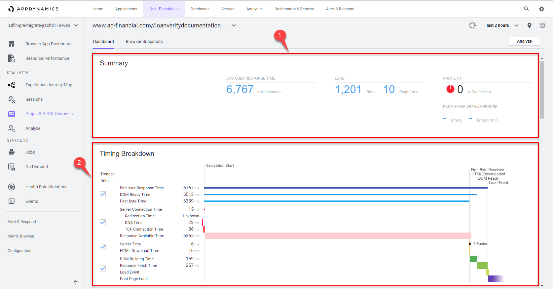Image resolution: width=553 pixels, height=289 pixels.
Task: Switch to the Browser Snapshots tab
Action: pyautogui.click(x=144, y=42)
